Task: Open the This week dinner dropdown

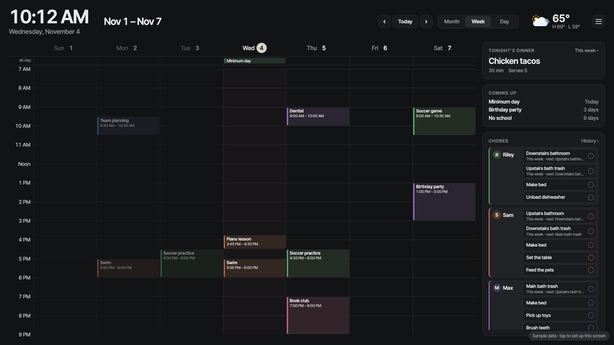Action: (x=586, y=50)
